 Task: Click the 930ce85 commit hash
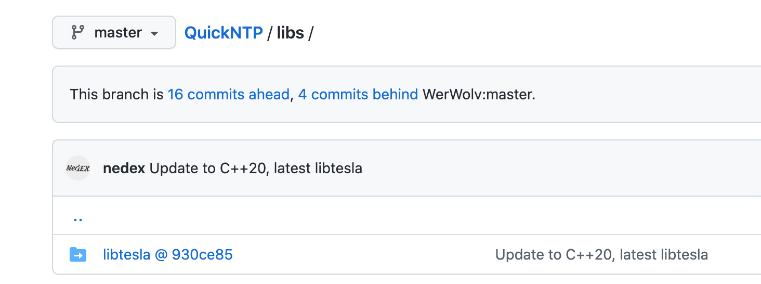(202, 254)
